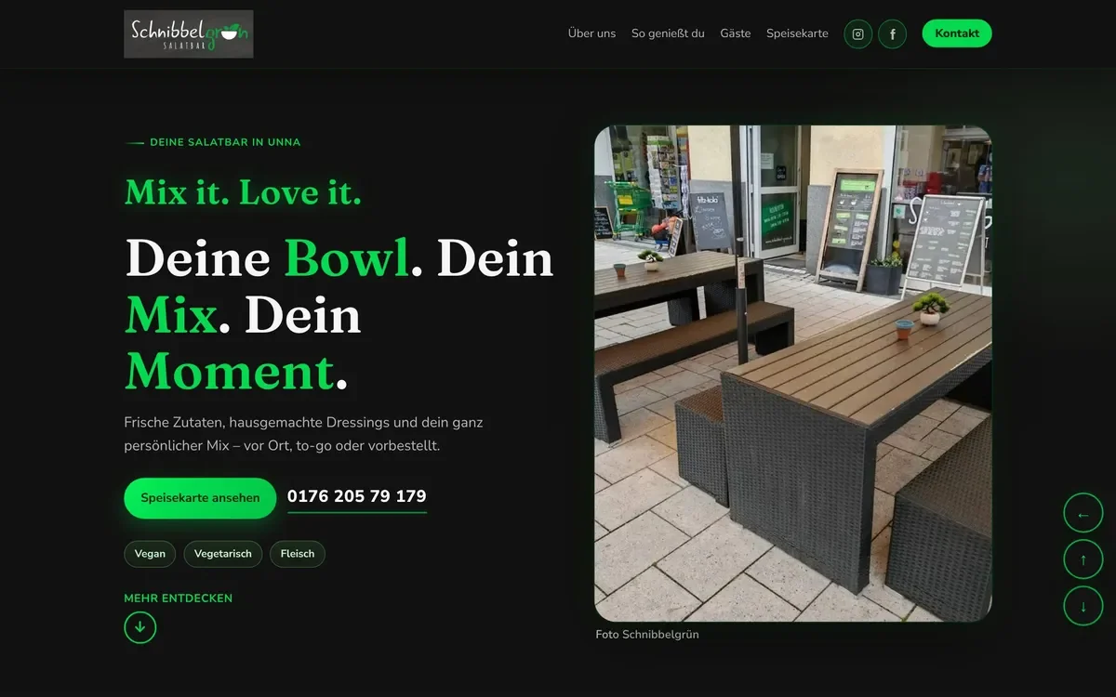Click the MEHR ENTDECKEN link text
Image resolution: width=1116 pixels, height=697 pixels.
pyautogui.click(x=179, y=598)
